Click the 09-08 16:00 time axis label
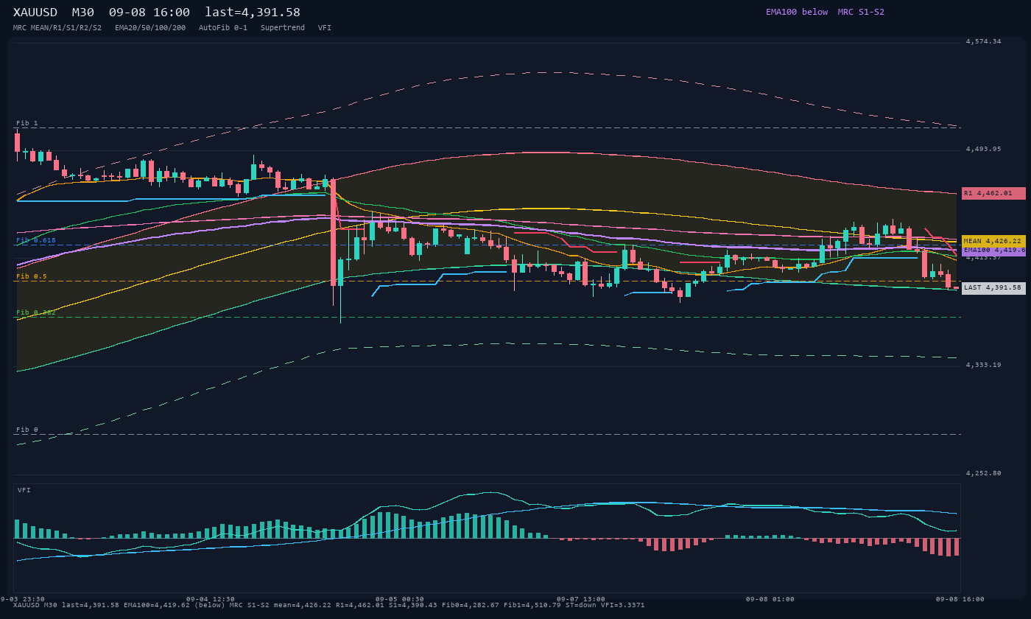1031x619 pixels. point(960,599)
